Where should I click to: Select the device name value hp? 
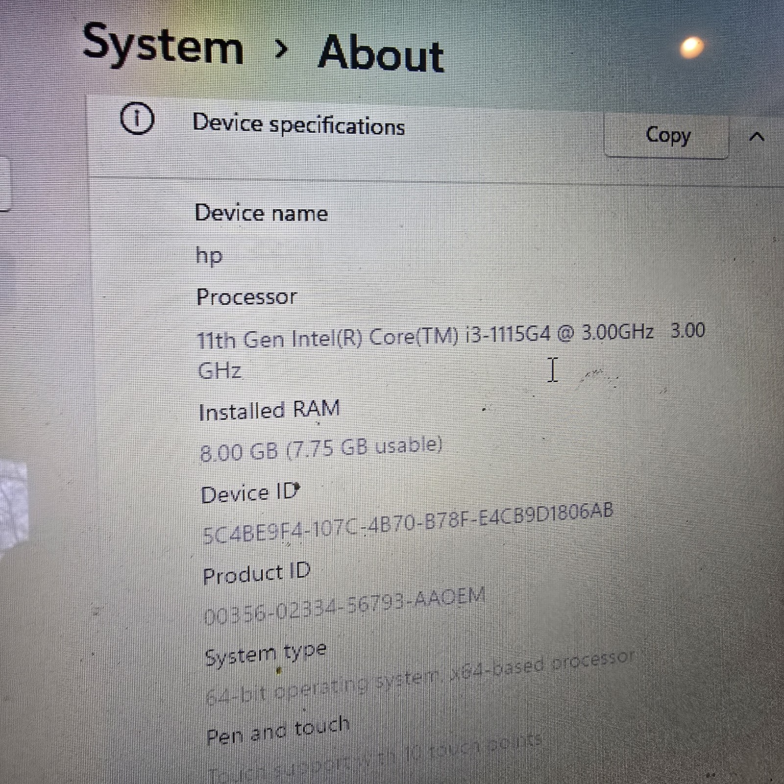click(209, 255)
